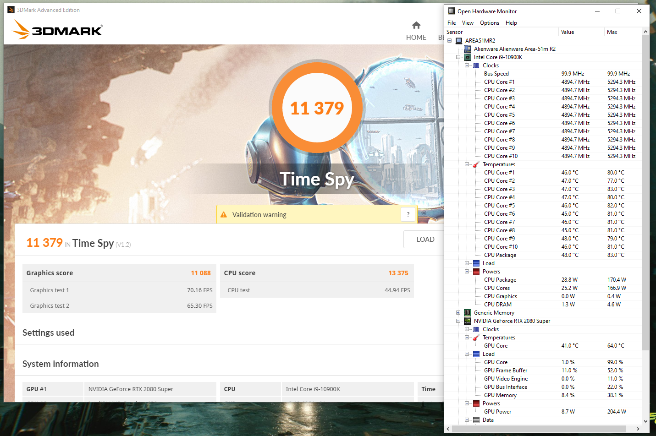Open validation warning help question mark
656x436 pixels.
click(408, 214)
